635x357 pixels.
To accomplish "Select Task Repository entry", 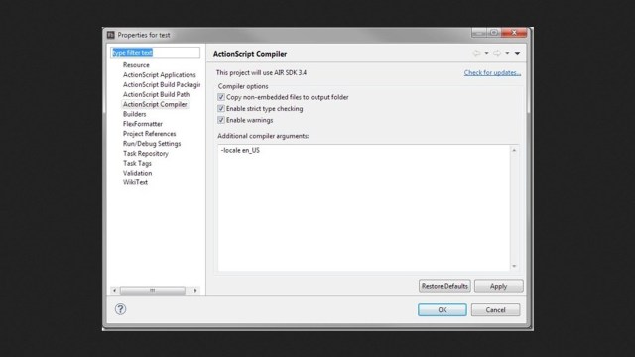I will point(146,153).
